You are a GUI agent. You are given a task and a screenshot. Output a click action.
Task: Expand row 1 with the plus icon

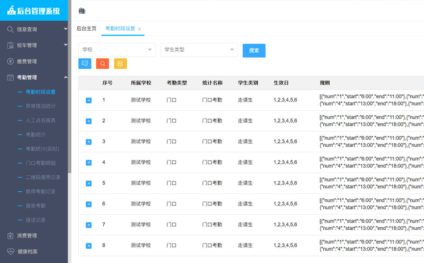click(x=89, y=101)
